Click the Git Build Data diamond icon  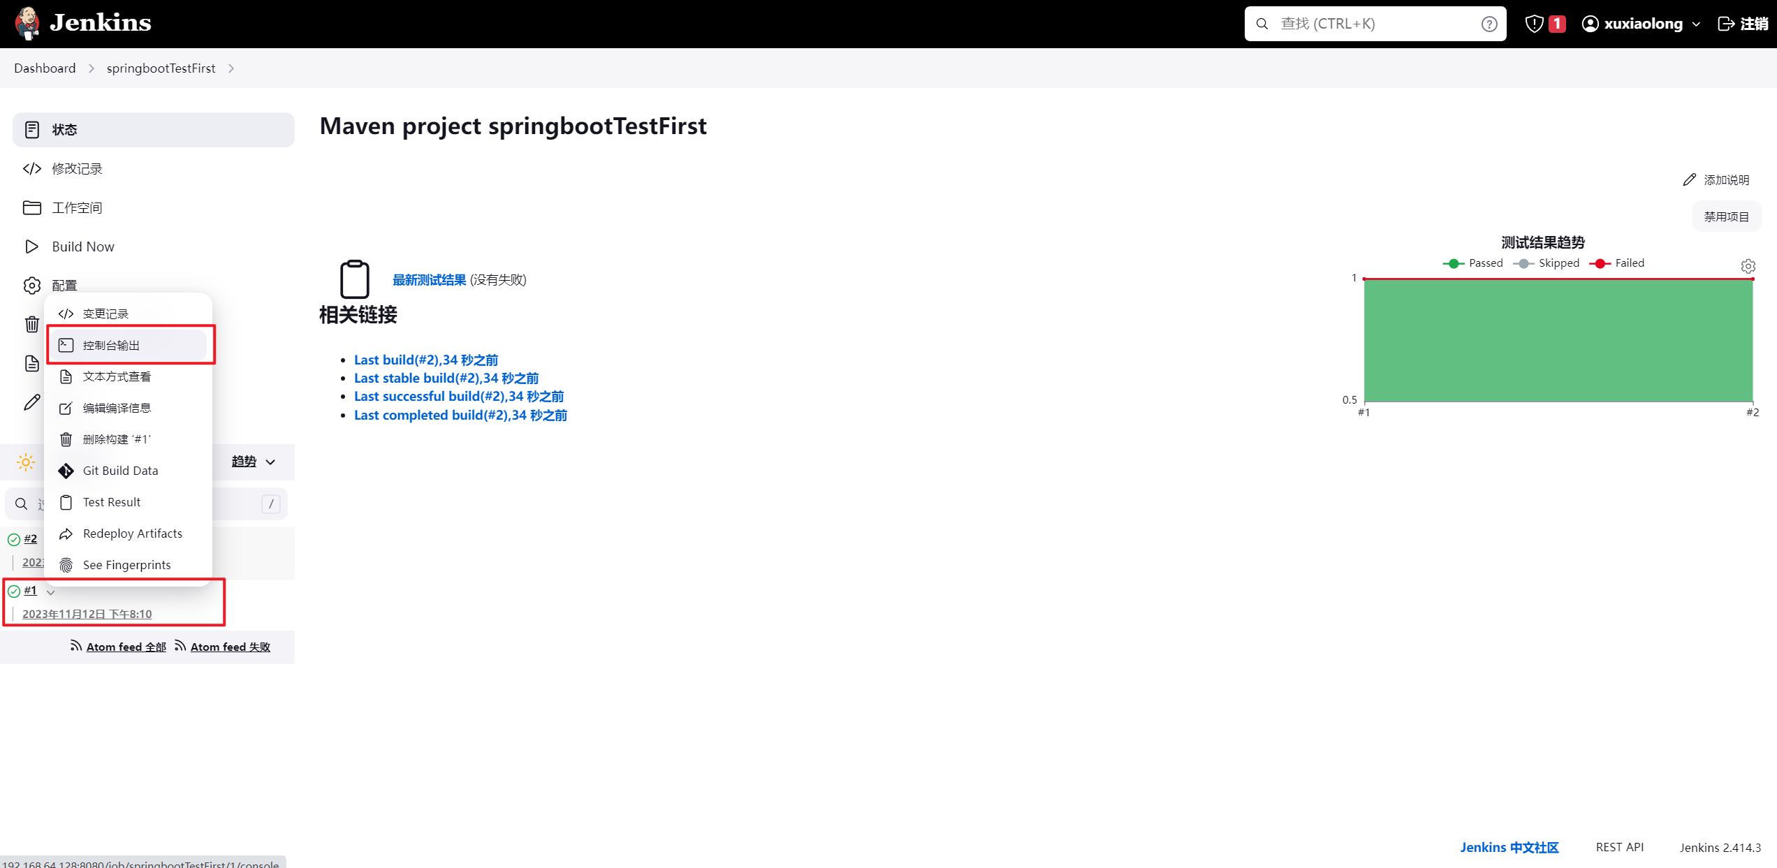(x=66, y=471)
